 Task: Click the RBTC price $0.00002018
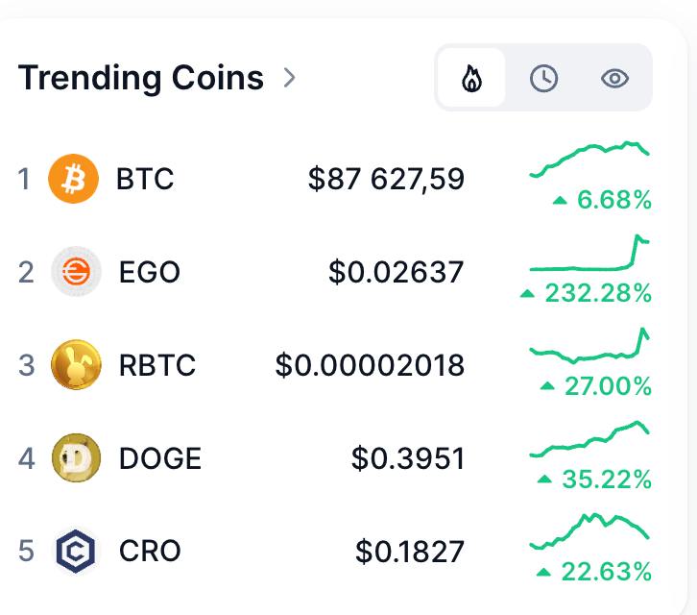(x=370, y=365)
